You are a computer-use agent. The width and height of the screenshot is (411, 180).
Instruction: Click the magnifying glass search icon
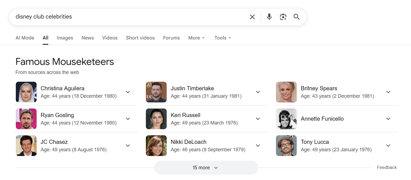[296, 17]
